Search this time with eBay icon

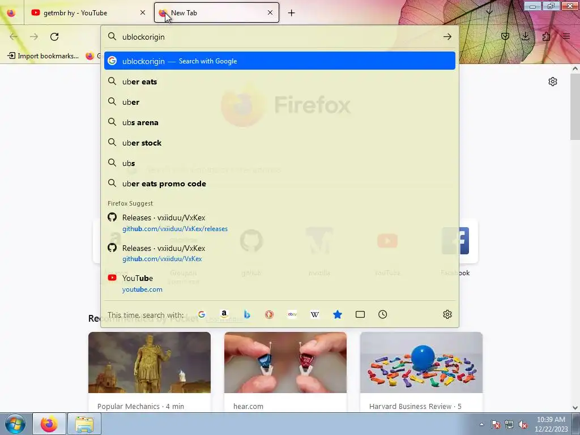tap(292, 314)
